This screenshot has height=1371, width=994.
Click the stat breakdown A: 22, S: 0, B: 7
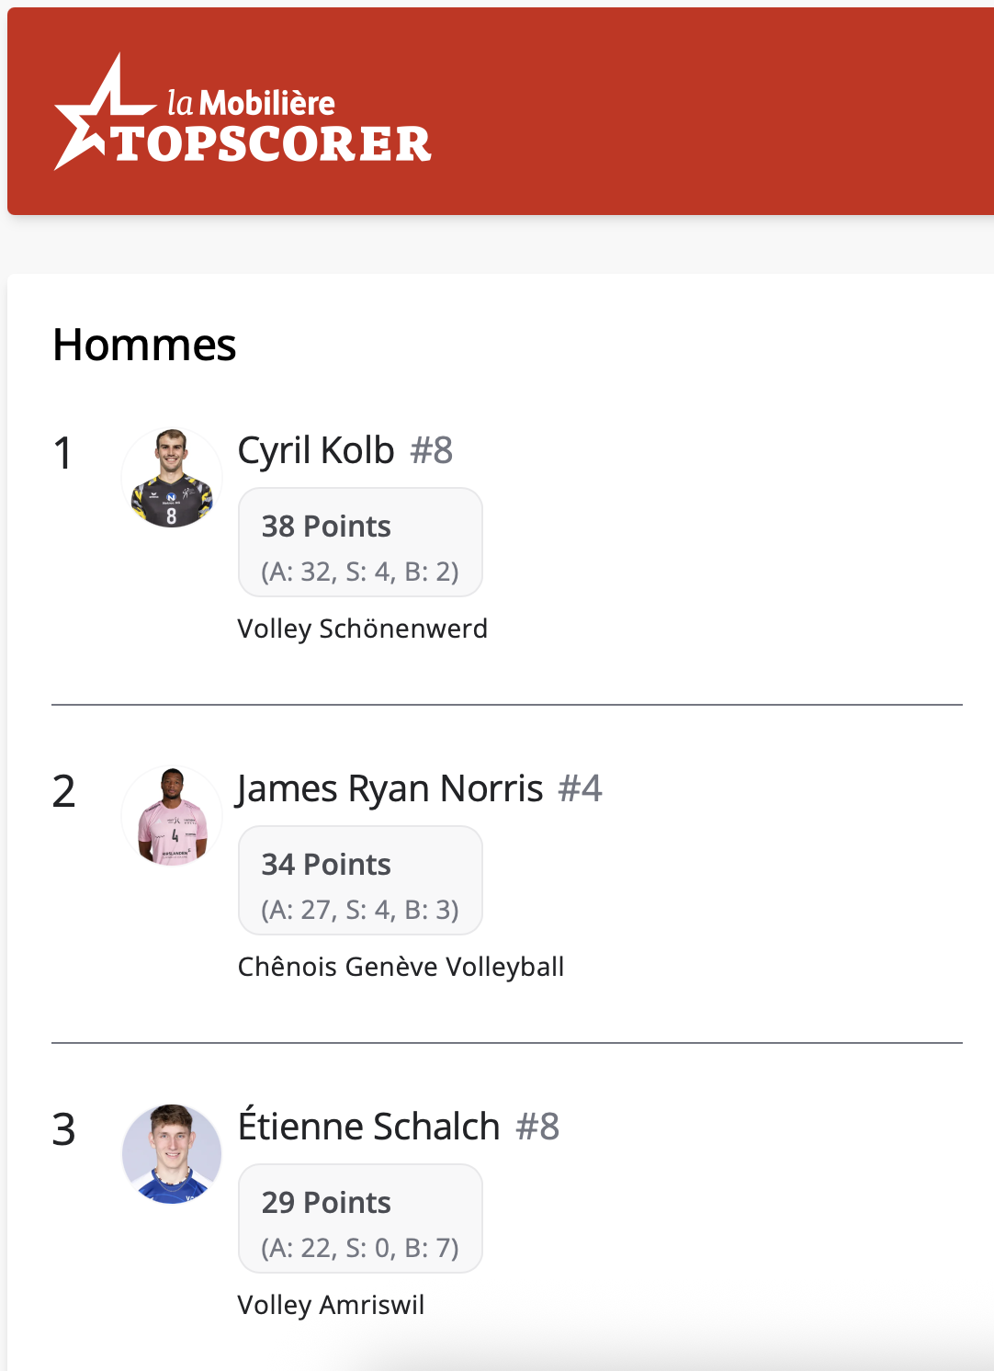tap(360, 1248)
